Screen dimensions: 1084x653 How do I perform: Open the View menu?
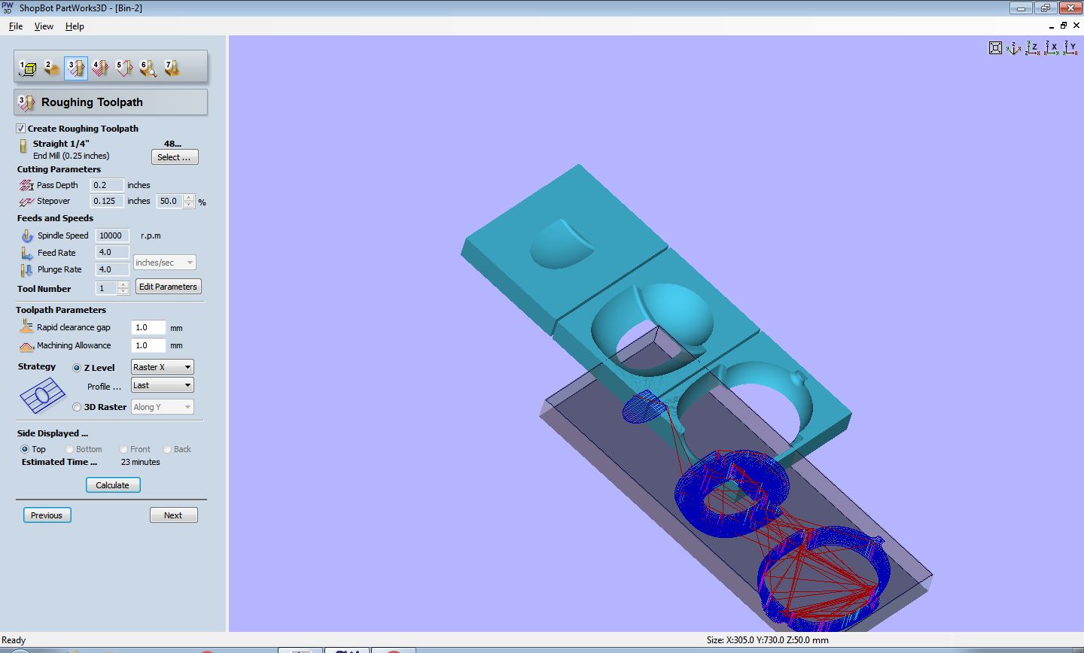(x=44, y=26)
